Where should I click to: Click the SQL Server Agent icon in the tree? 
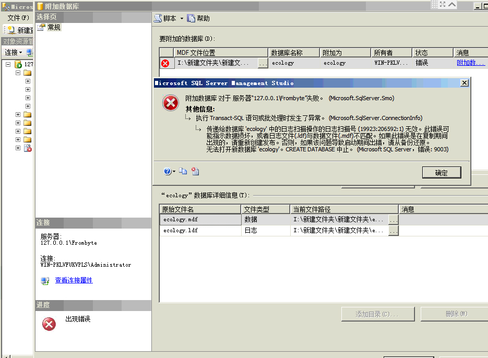click(28, 148)
